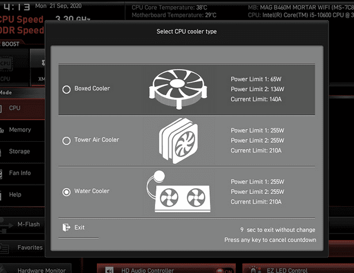Open the Help section in sidebar
This screenshot has height=273, width=354.
tap(22, 194)
